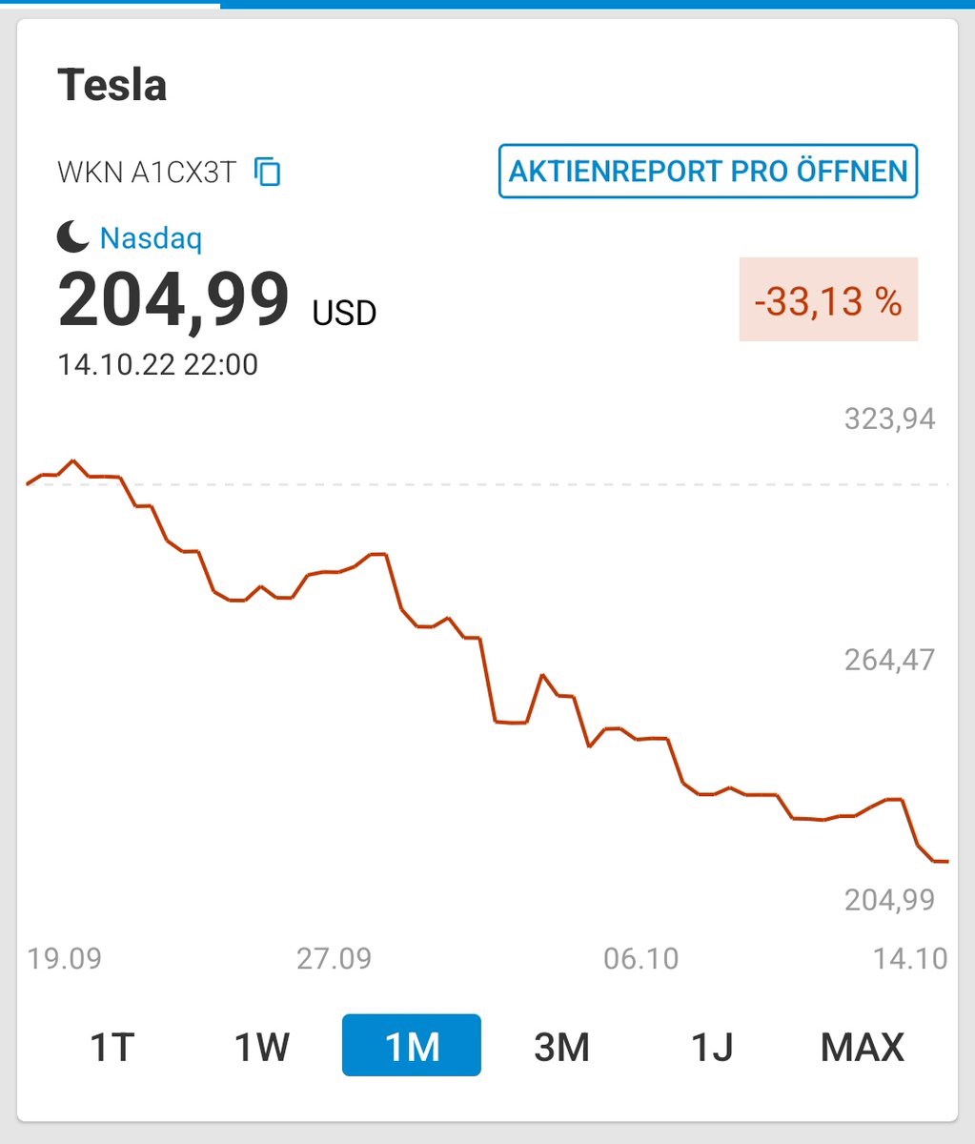Select 27.09 date on chart axis
The image size is (975, 1144).
pyautogui.click(x=334, y=958)
